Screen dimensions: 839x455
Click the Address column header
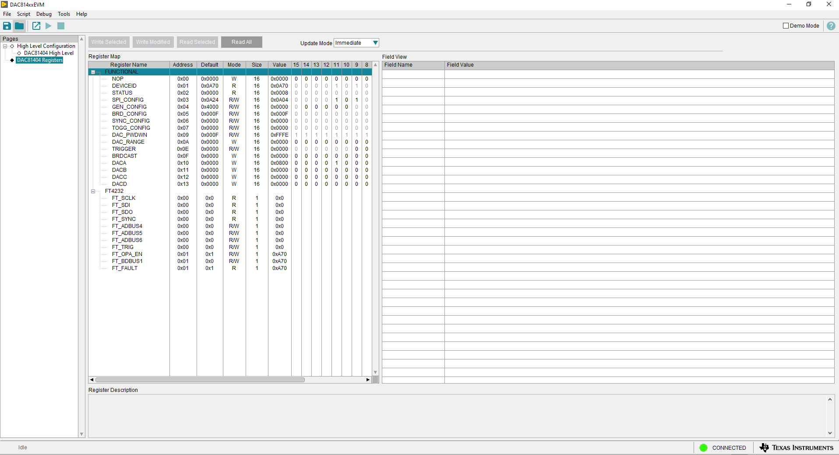(183, 65)
